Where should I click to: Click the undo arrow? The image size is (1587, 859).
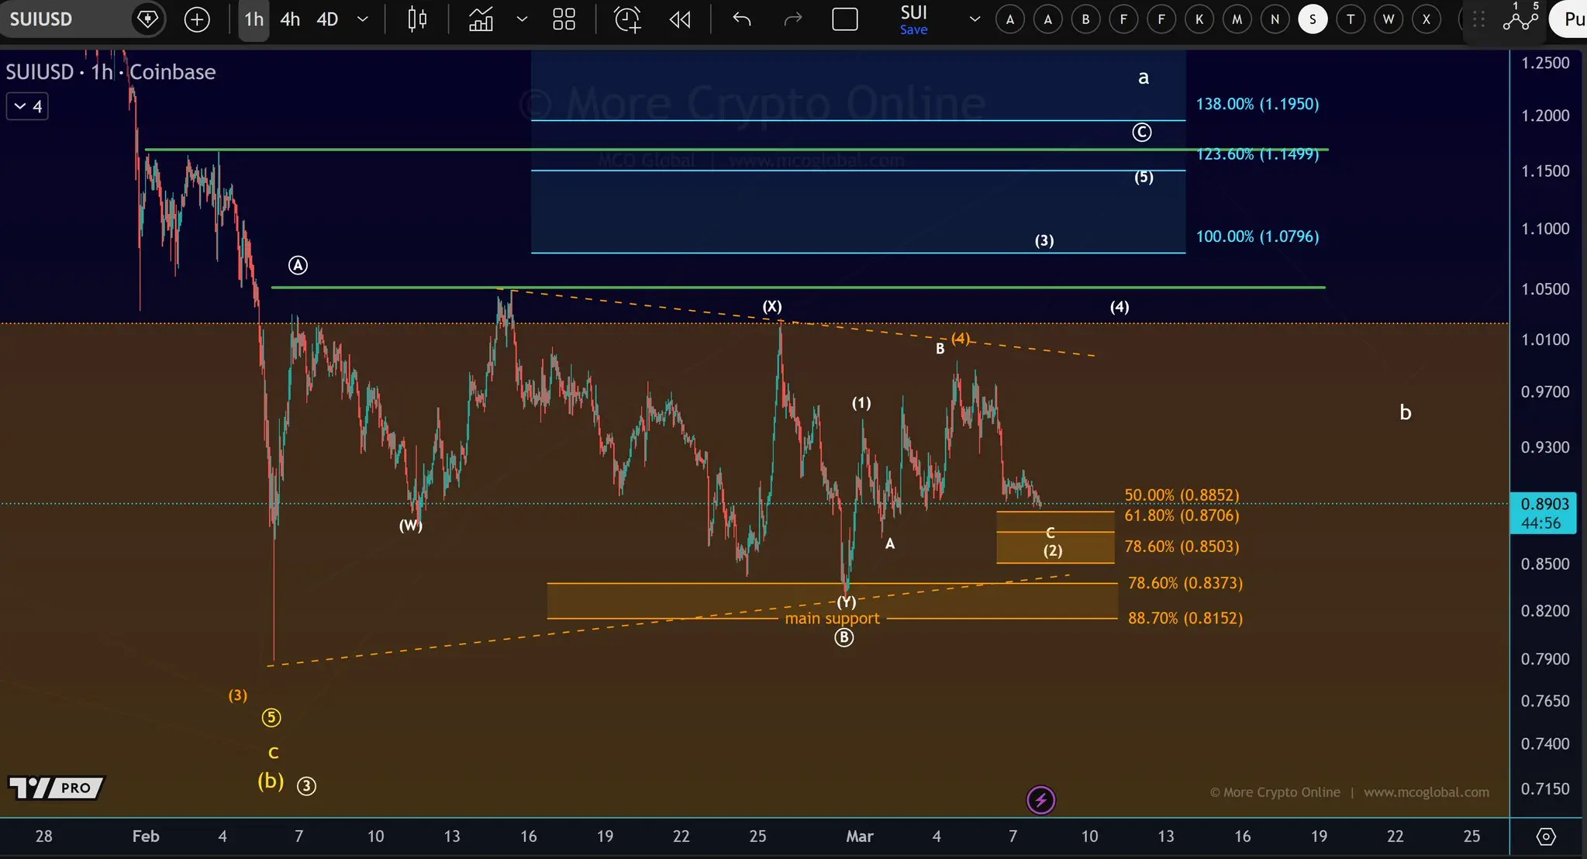pyautogui.click(x=742, y=19)
